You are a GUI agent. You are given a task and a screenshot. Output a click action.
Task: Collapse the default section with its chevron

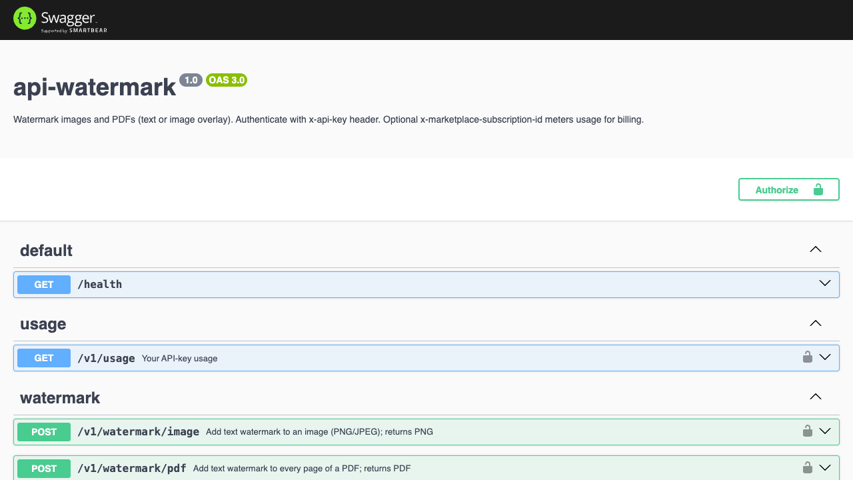coord(815,249)
